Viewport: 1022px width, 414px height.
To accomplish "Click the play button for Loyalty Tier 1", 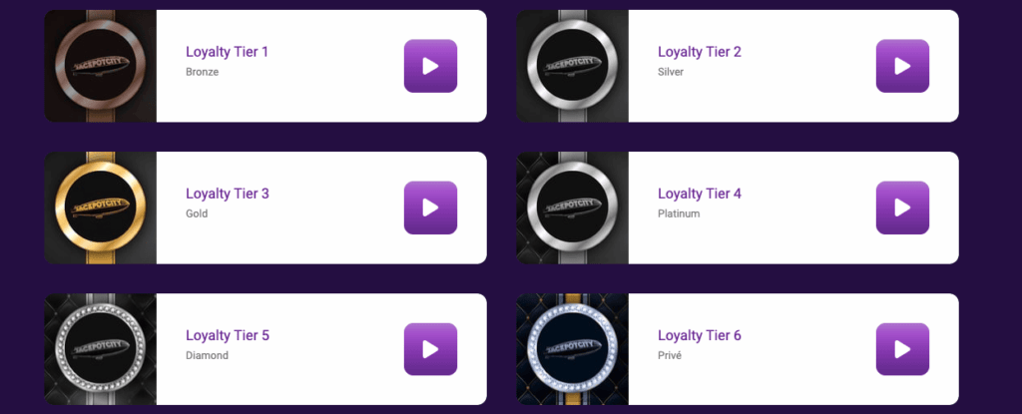I will click(430, 66).
